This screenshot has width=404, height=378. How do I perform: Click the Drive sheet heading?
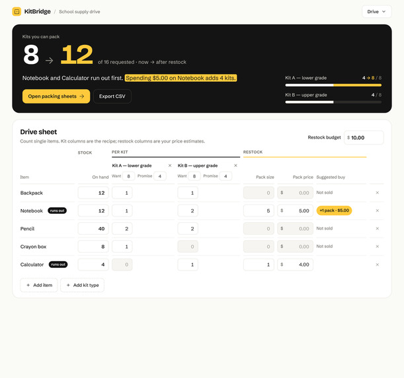click(38, 132)
